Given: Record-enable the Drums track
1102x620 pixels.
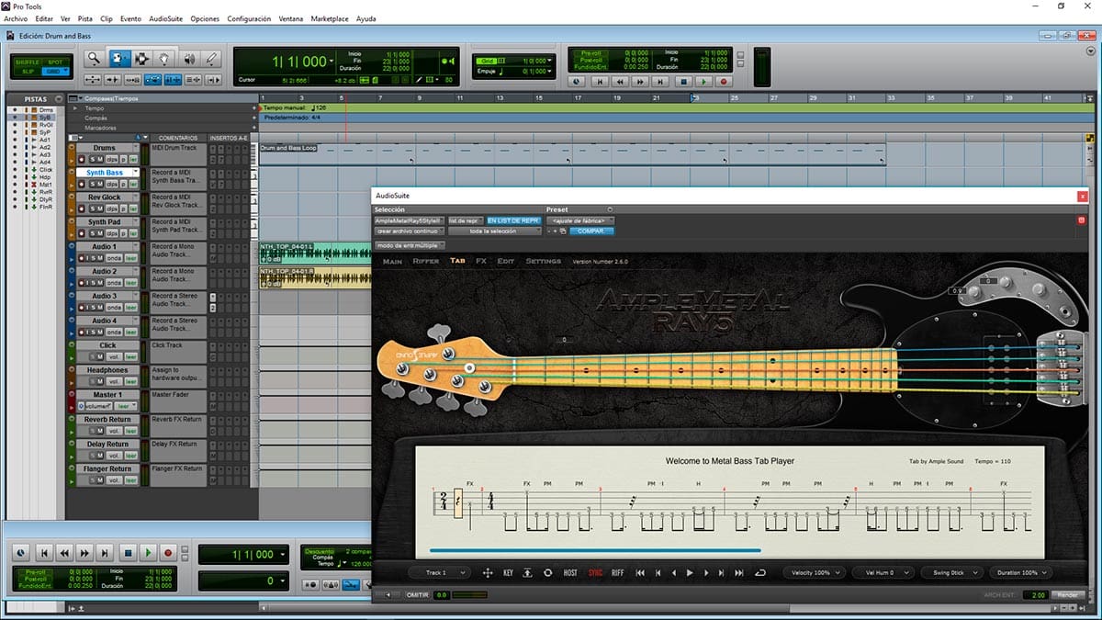Looking at the screenshot, I should pos(83,159).
